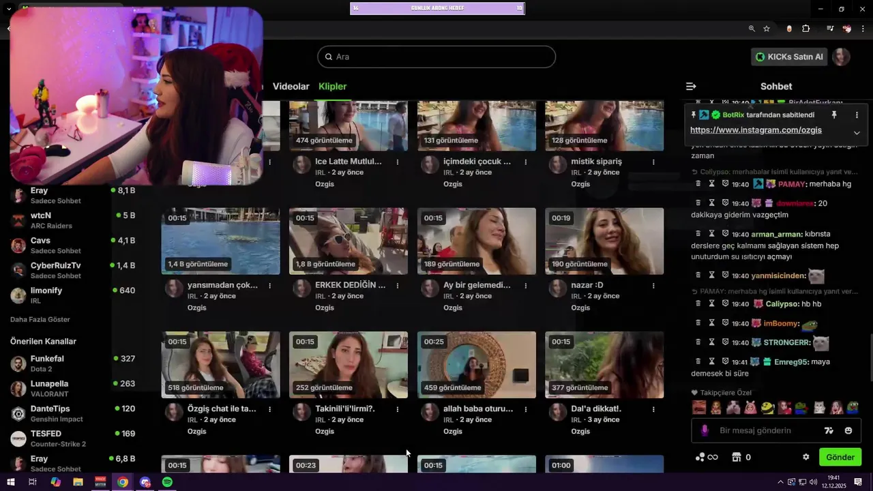Delete PAMAY's message with trash icon
The width and height of the screenshot is (873, 491).
(698, 183)
